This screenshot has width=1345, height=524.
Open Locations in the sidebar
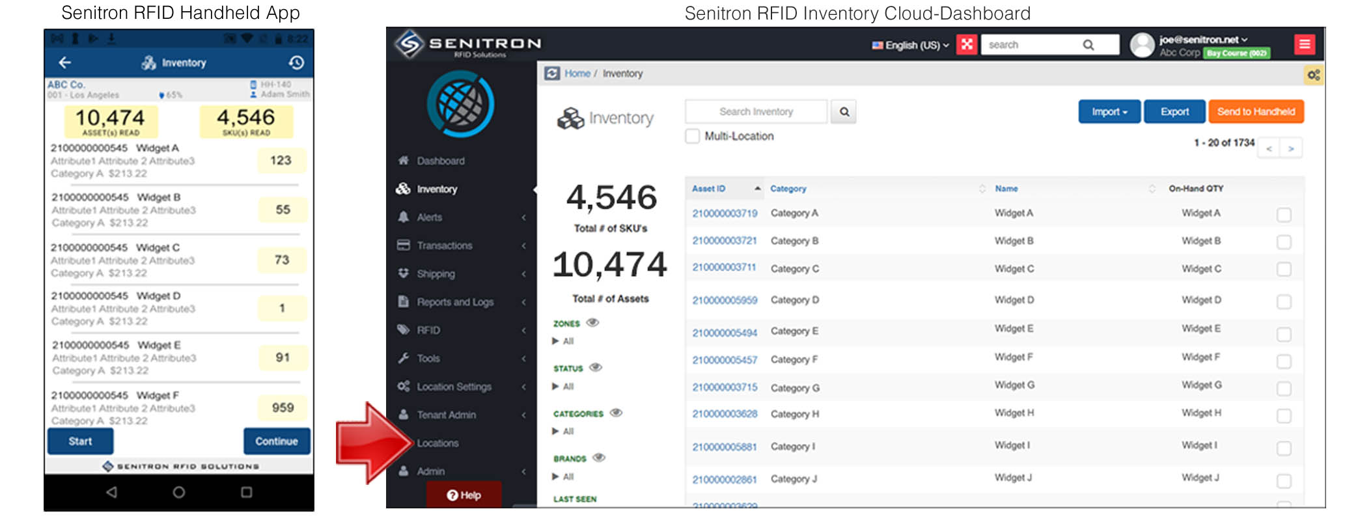437,443
